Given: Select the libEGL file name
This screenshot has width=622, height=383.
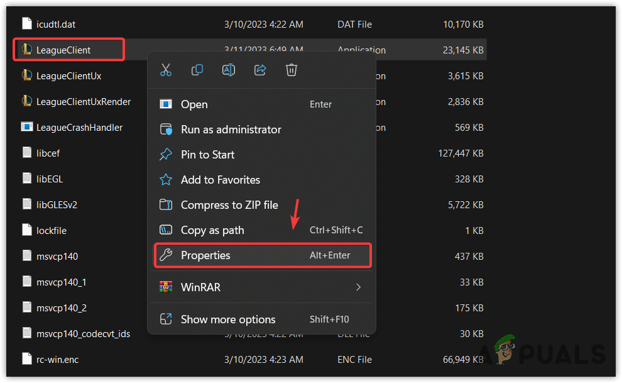Looking at the screenshot, I should pos(50,179).
